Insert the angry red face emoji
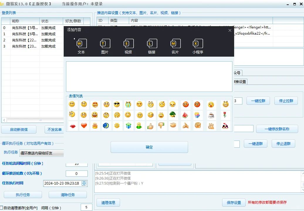Screen dimensions: 304x211 click(197, 104)
